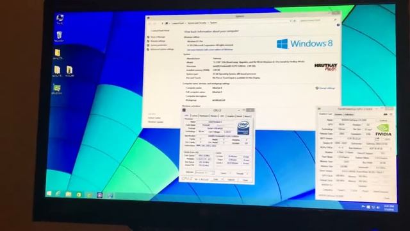
Task: Click the Validate button in CPU-Z
Action: (x=231, y=180)
